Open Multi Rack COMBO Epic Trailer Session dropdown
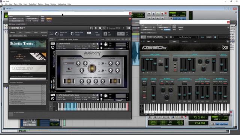 [x=77, y=39]
